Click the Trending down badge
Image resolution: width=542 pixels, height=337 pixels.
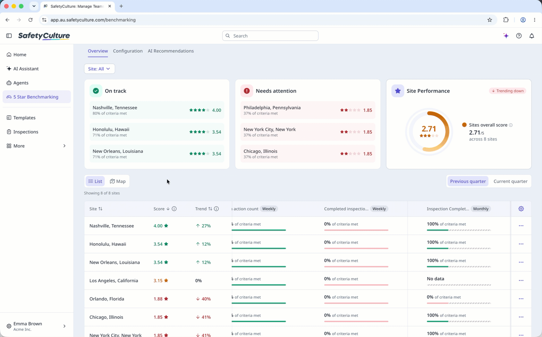507,91
